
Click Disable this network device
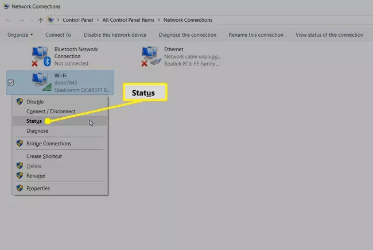pyautogui.click(x=115, y=35)
